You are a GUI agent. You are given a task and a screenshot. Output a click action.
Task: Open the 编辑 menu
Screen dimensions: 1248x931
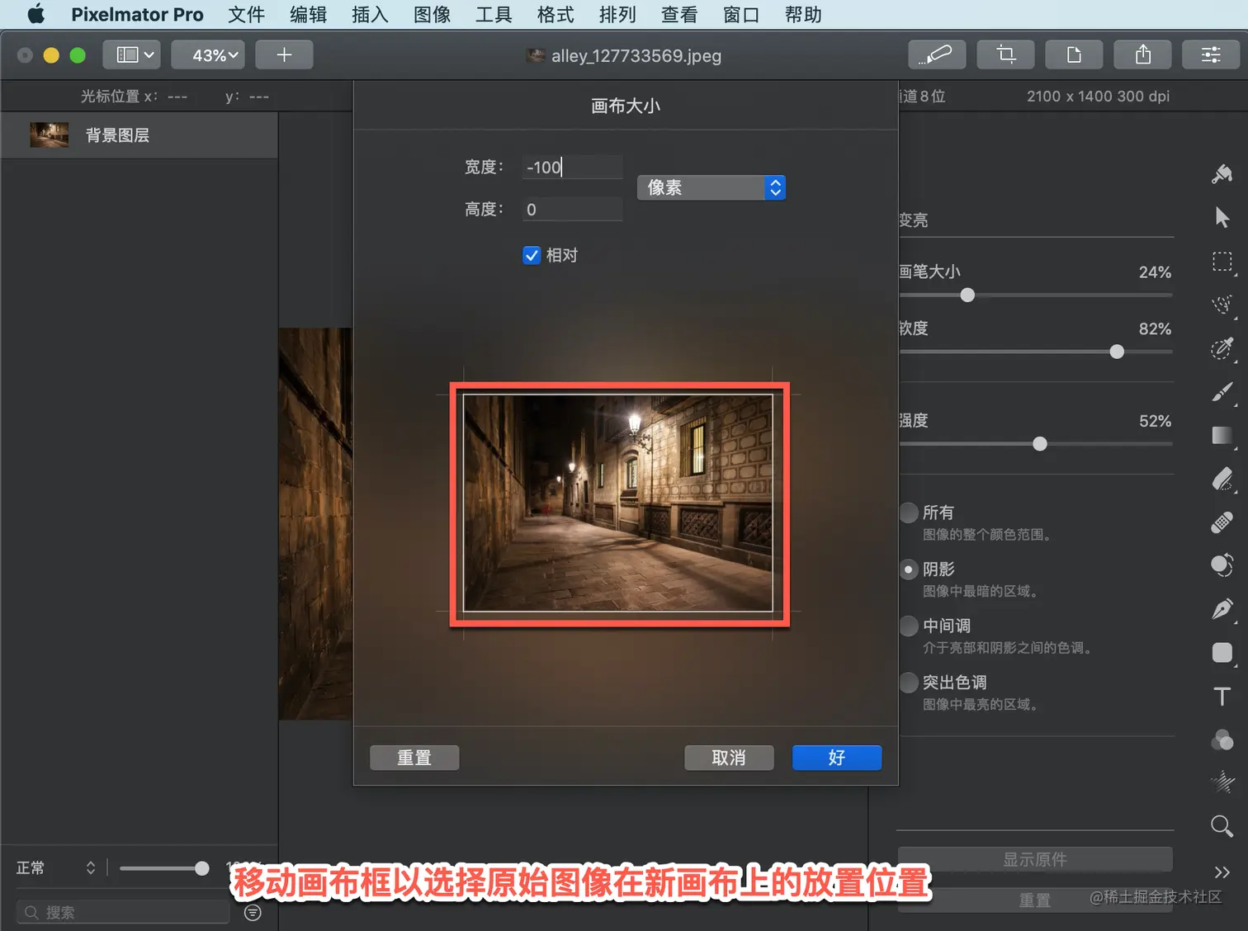309,14
